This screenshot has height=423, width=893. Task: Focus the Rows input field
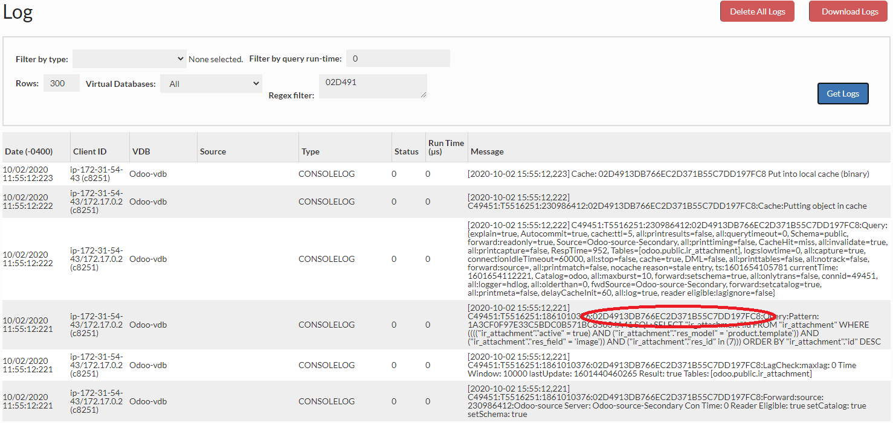tap(61, 83)
